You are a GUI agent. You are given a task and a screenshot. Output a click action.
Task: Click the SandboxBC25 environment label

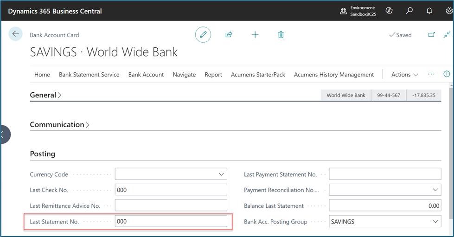[363, 14]
